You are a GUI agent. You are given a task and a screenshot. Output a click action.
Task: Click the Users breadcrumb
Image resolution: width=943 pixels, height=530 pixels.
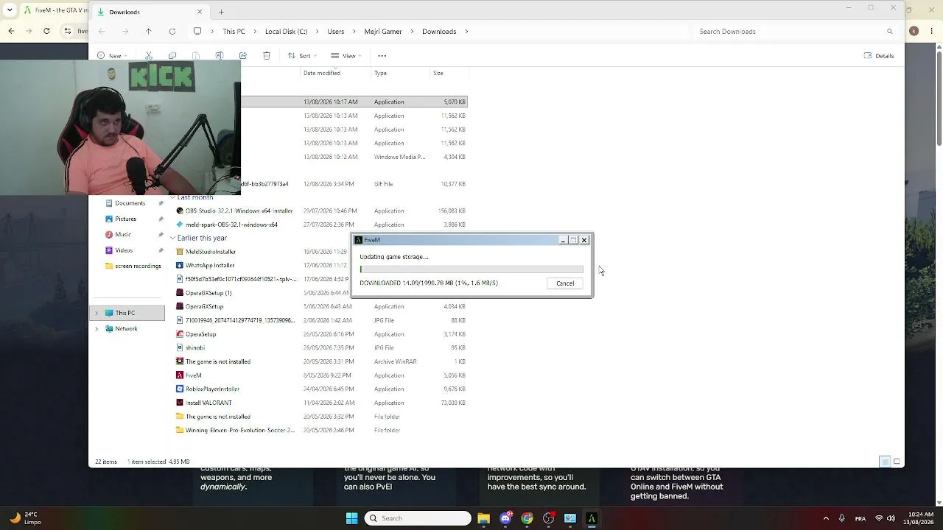tap(335, 32)
